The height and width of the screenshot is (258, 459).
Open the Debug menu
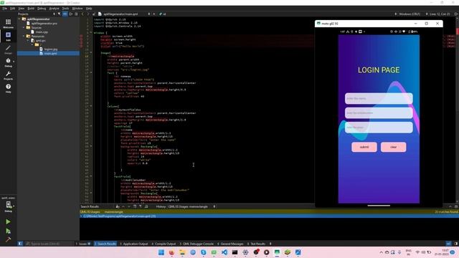point(42,9)
